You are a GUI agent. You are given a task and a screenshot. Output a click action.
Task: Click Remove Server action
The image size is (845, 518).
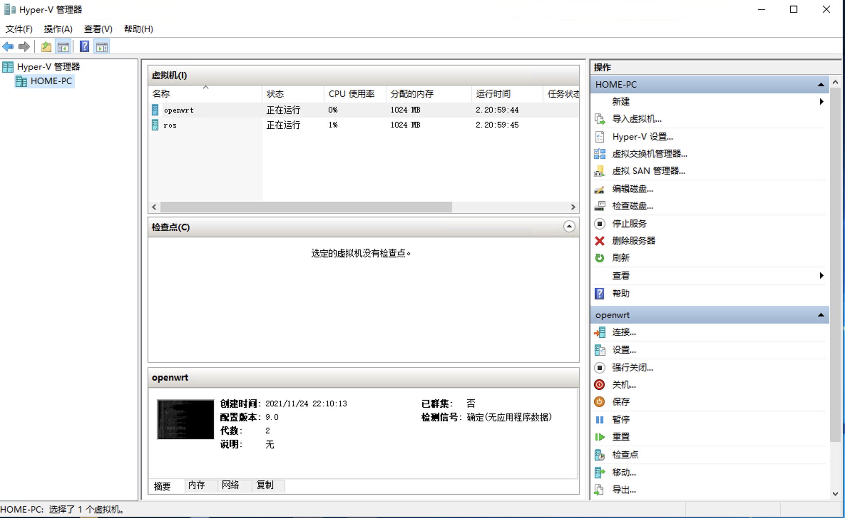[634, 240]
